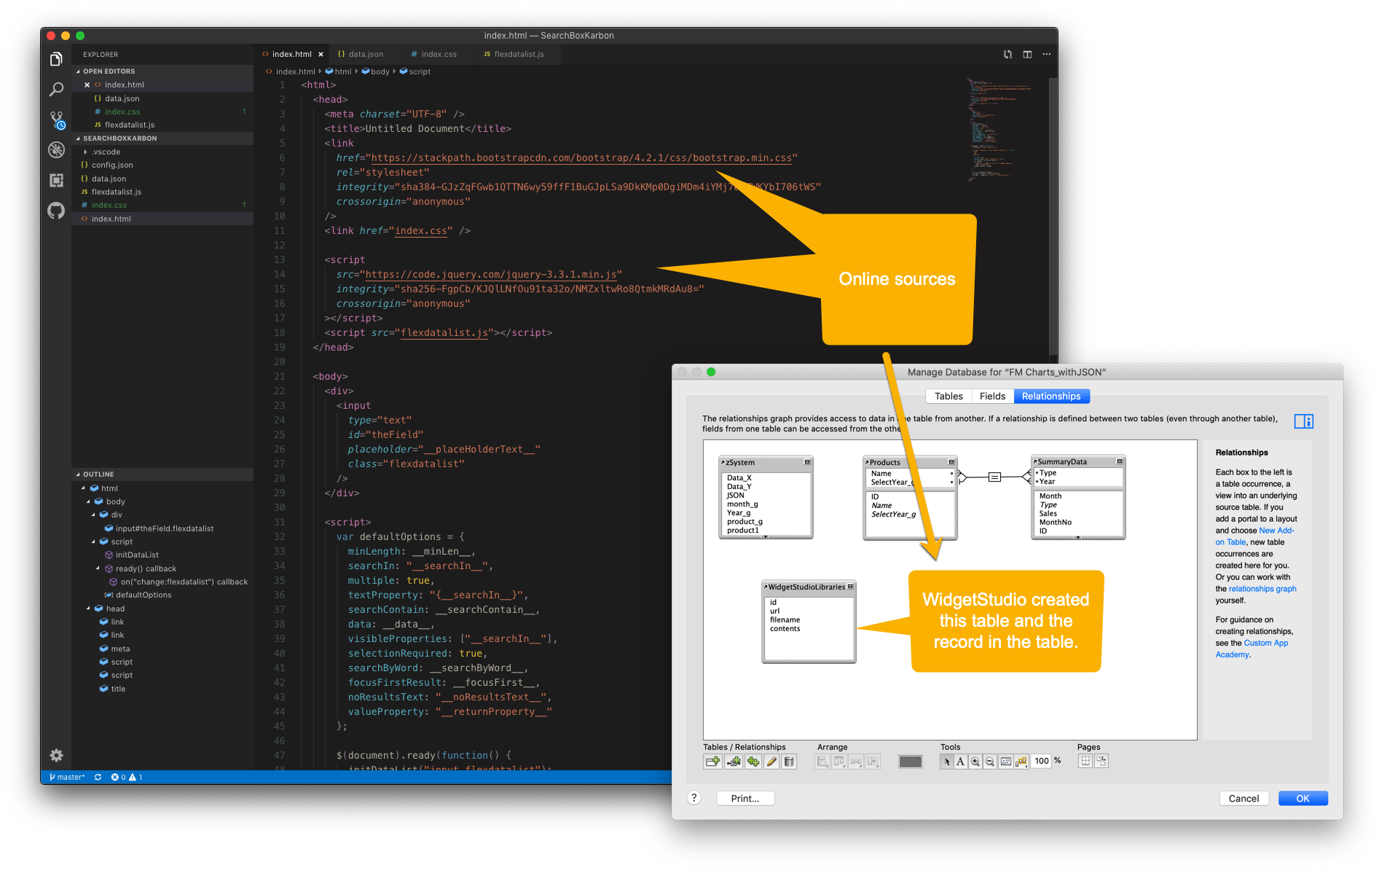Click the master branch indicator in status bar
This screenshot has height=884, width=1387.
click(67, 777)
